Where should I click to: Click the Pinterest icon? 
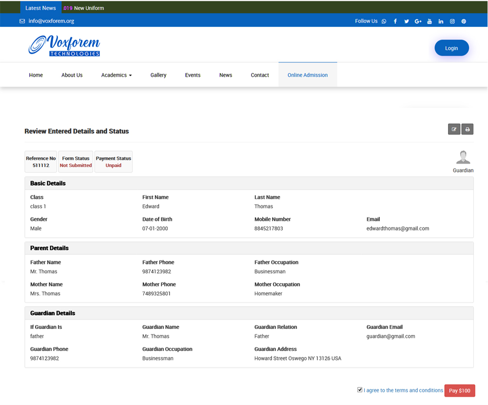coord(464,21)
